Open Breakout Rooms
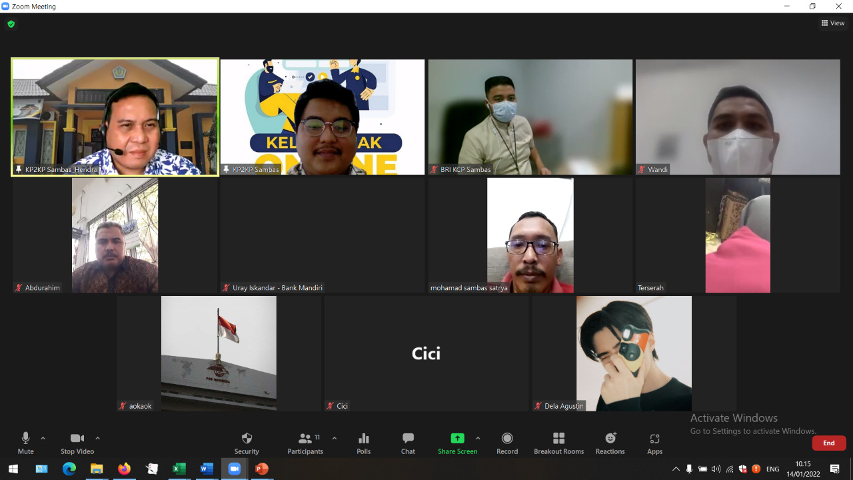 pyautogui.click(x=558, y=439)
